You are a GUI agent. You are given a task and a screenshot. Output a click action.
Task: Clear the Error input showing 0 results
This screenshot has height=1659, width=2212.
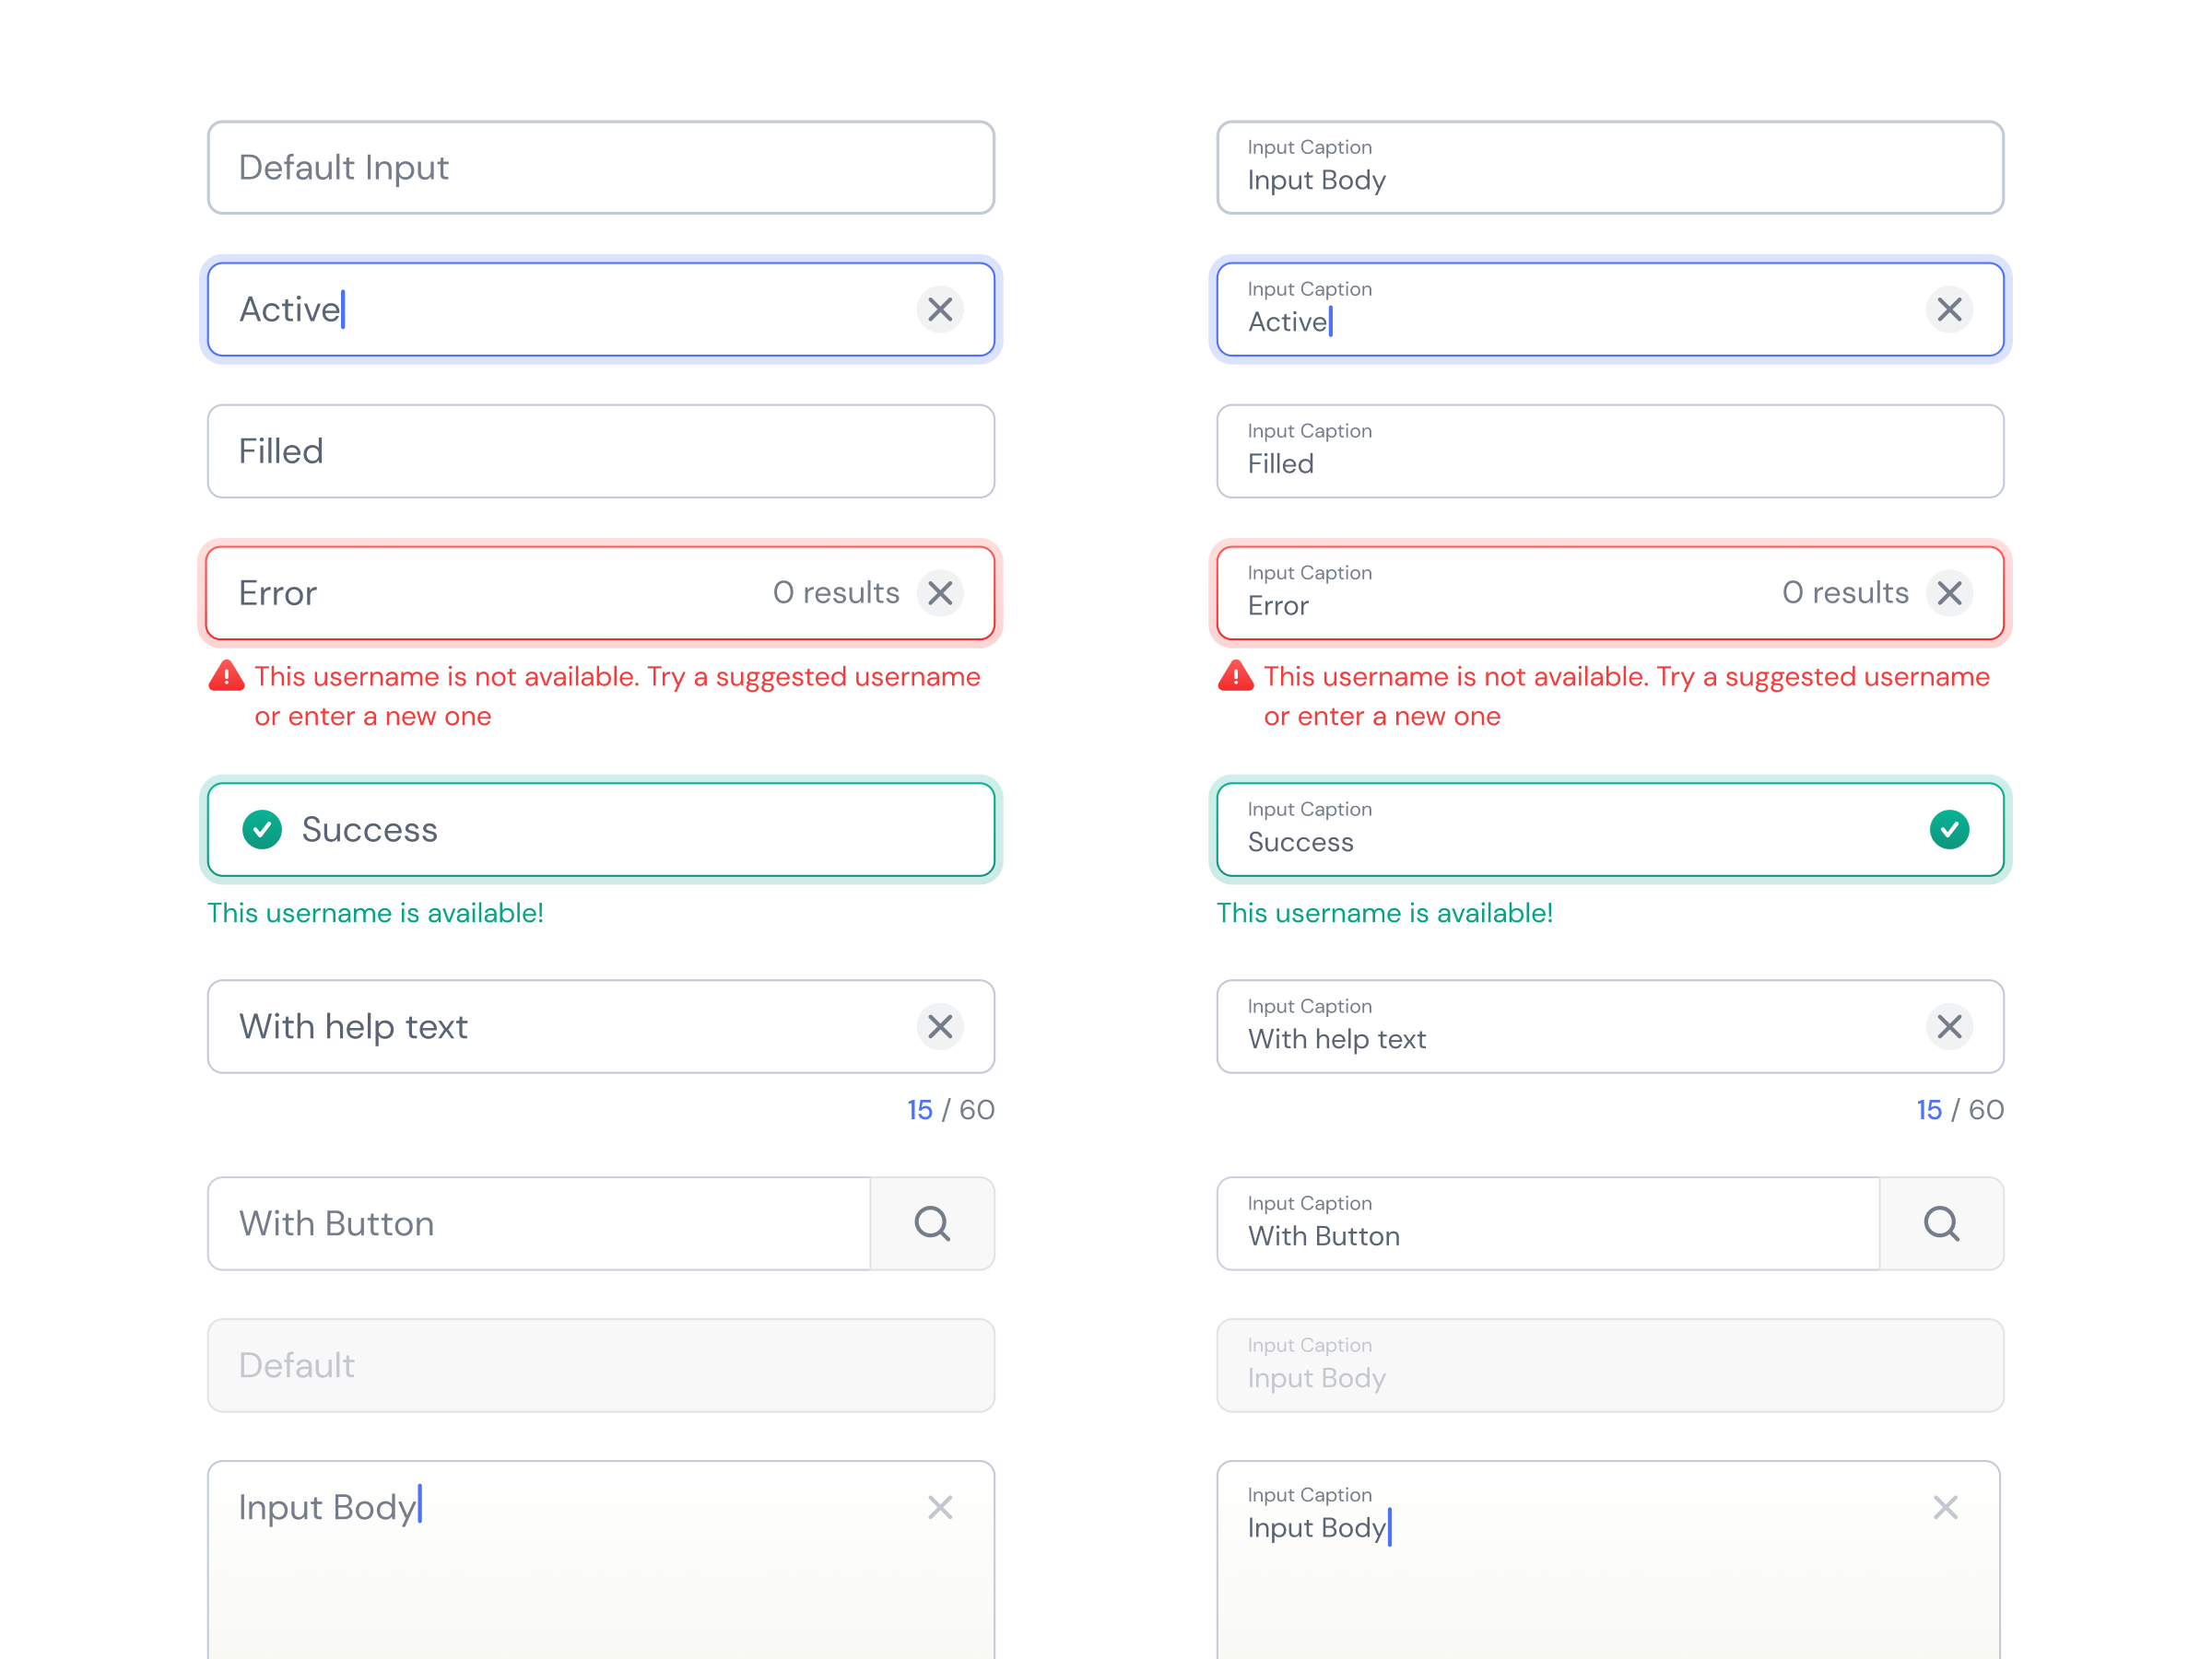pos(940,592)
